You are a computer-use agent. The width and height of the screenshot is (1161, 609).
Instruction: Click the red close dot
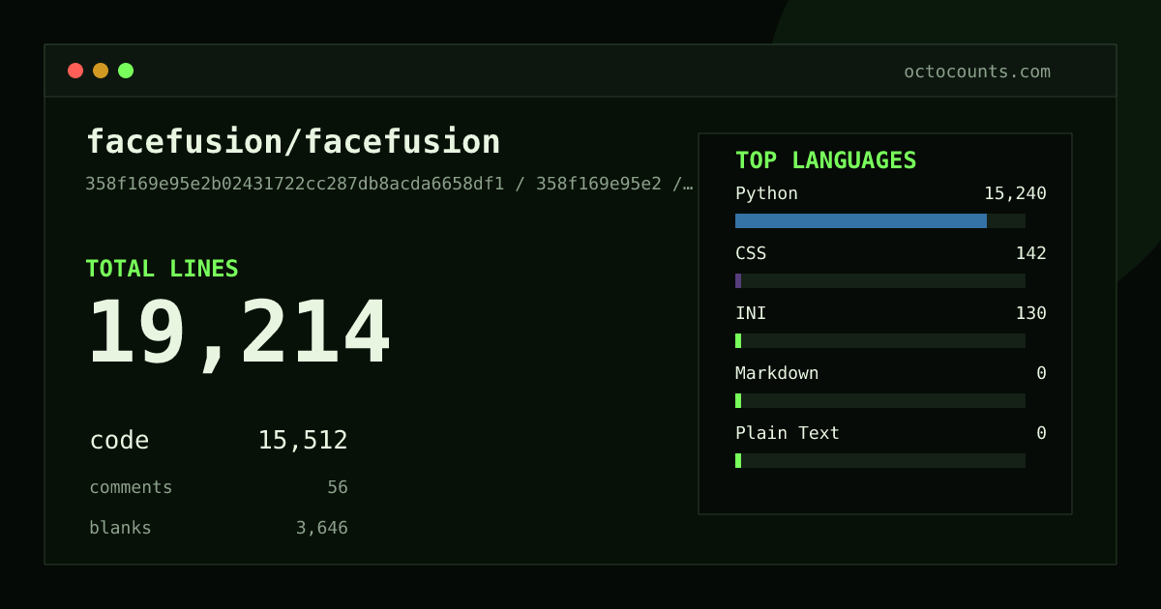(75, 71)
